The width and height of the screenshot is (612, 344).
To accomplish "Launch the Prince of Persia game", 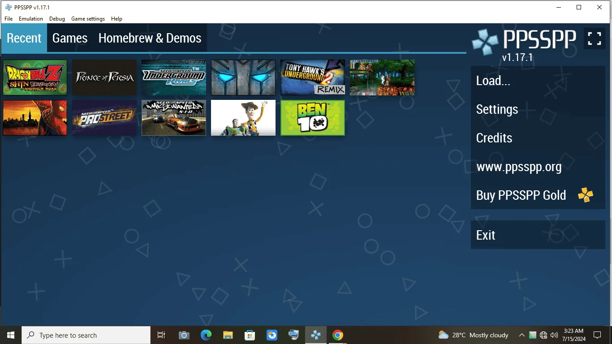I will (x=104, y=77).
